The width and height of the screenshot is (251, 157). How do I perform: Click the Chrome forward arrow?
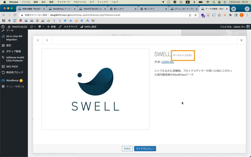10,15
